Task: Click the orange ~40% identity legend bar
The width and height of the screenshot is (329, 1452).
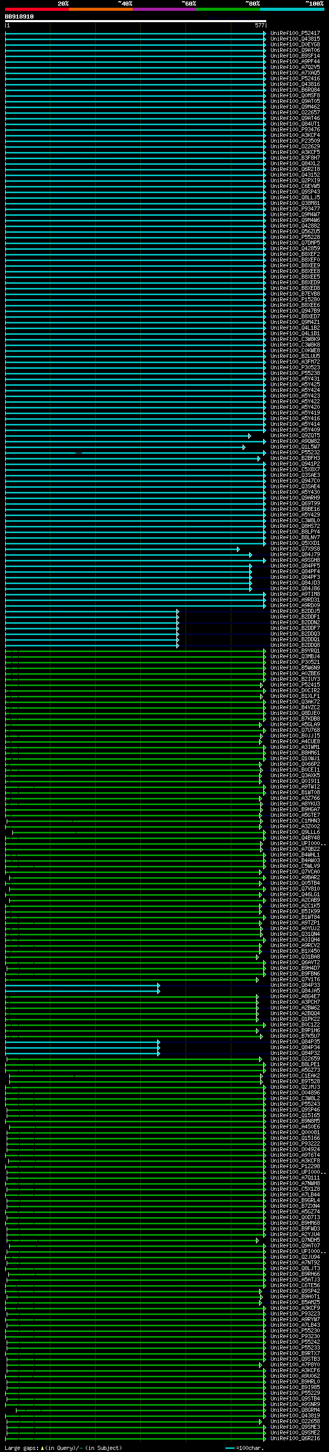Action: click(101, 9)
